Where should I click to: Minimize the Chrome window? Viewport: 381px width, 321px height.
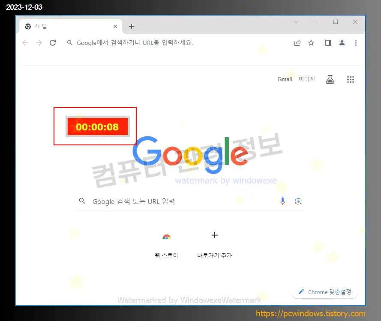coord(316,22)
